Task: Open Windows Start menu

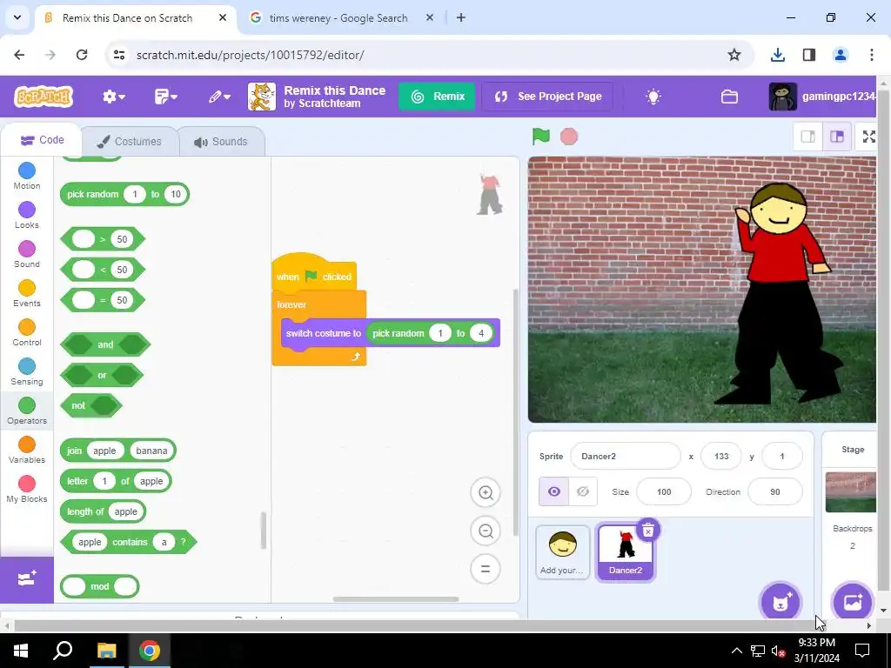Action: pyautogui.click(x=21, y=651)
